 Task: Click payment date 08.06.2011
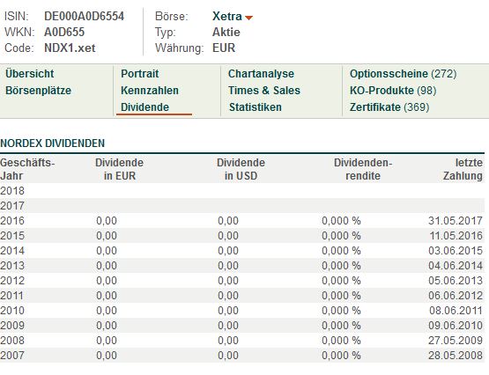click(456, 310)
